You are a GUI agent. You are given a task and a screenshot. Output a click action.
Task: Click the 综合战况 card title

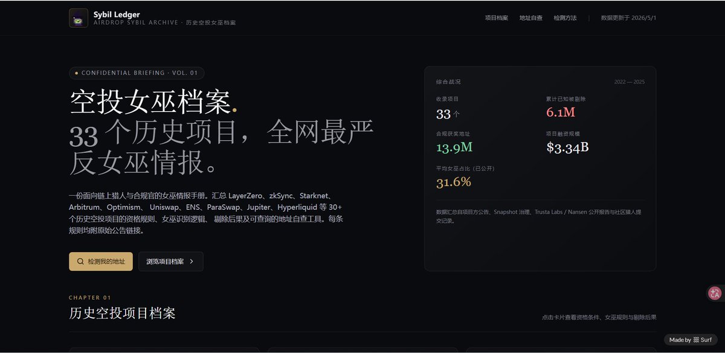(448, 82)
